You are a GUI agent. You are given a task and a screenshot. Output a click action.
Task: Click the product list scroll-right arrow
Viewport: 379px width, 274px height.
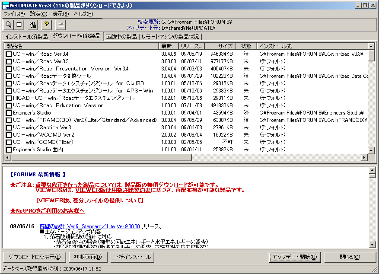364,158
